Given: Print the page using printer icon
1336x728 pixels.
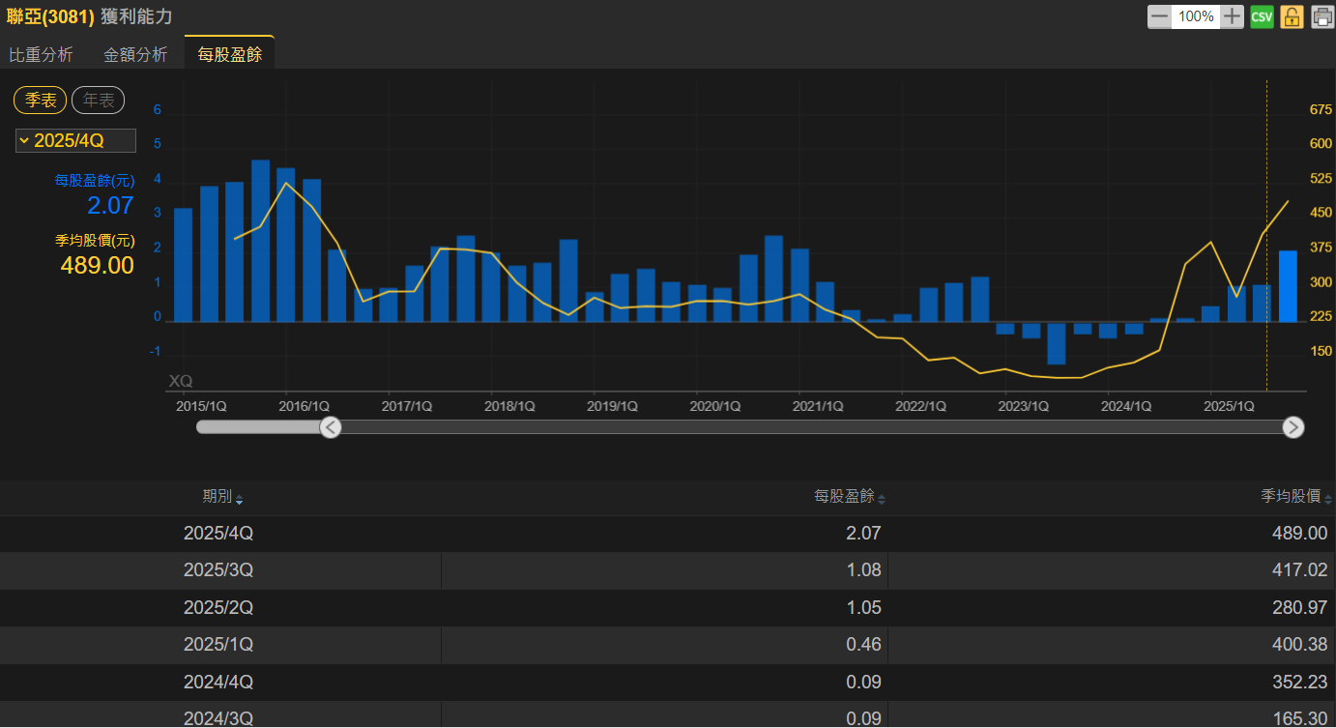Looking at the screenshot, I should pos(1321,16).
